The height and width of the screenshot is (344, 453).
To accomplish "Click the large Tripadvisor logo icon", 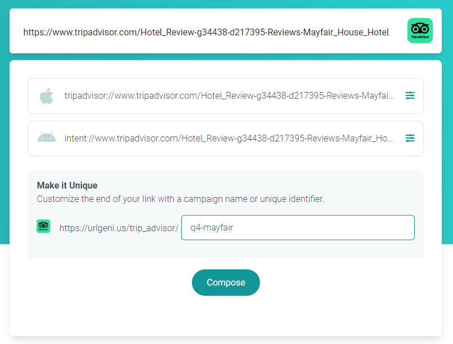I will point(420,30).
